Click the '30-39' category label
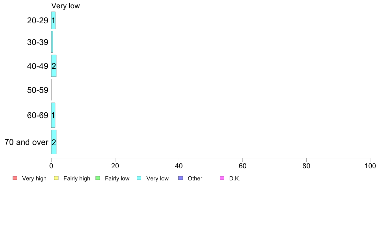The width and height of the screenshot is (379, 235). pos(38,42)
